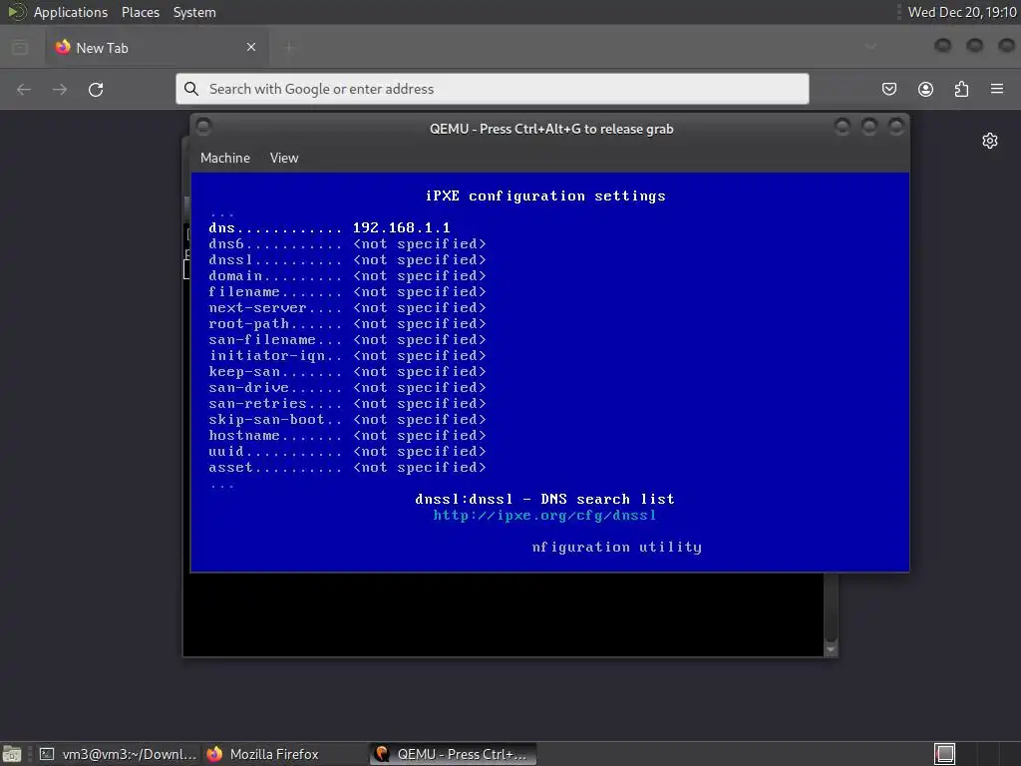Select the asset setting row

tap(347, 467)
